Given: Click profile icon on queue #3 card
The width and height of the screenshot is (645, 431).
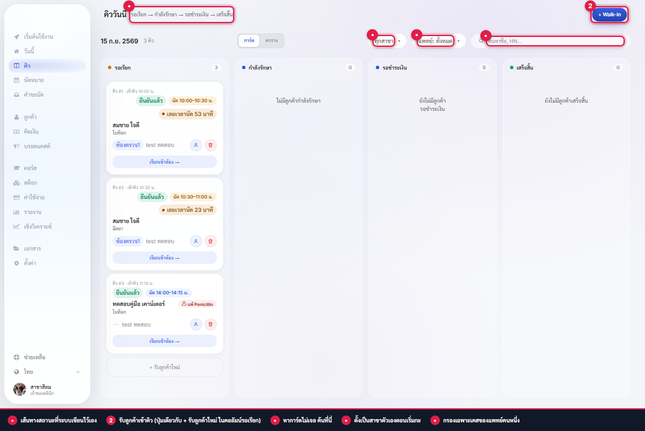Looking at the screenshot, I should (x=196, y=324).
